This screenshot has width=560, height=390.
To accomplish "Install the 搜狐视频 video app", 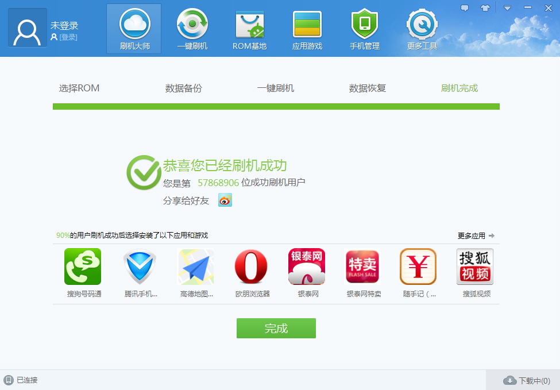I will [x=474, y=267].
